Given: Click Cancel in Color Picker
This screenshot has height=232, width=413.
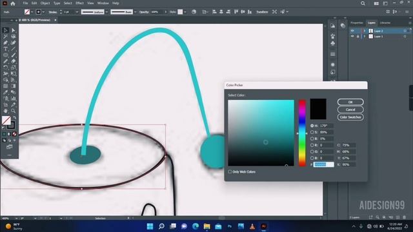Looking at the screenshot, I should [350, 110].
